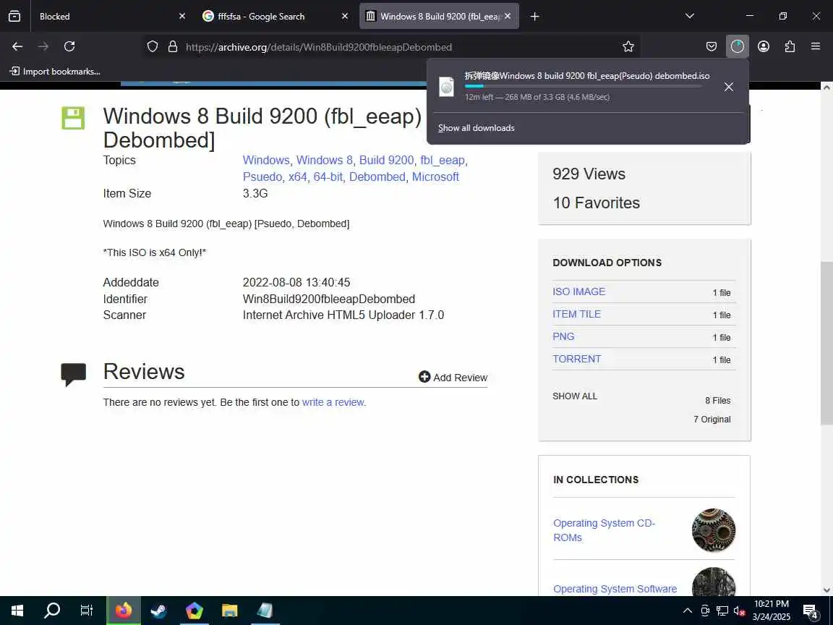This screenshot has width=833, height=625.
Task: Open Operating System CD-ROMs collection link
Action: coord(604,530)
